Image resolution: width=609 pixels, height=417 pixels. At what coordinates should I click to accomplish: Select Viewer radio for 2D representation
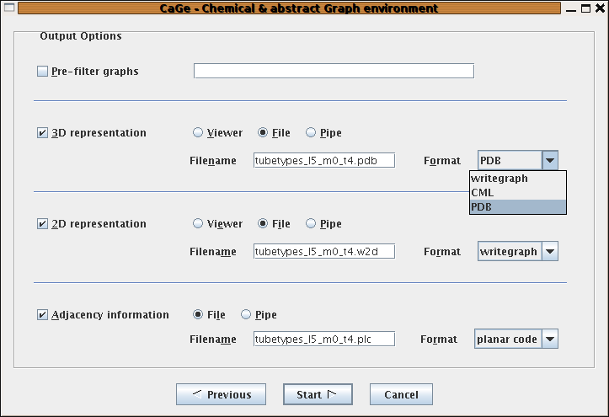pos(198,223)
